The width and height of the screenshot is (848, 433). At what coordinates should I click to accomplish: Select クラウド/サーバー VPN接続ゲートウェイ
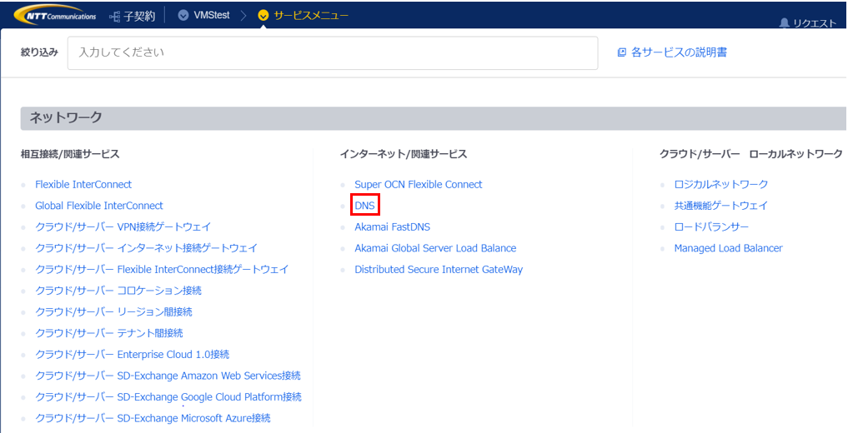[x=123, y=226]
